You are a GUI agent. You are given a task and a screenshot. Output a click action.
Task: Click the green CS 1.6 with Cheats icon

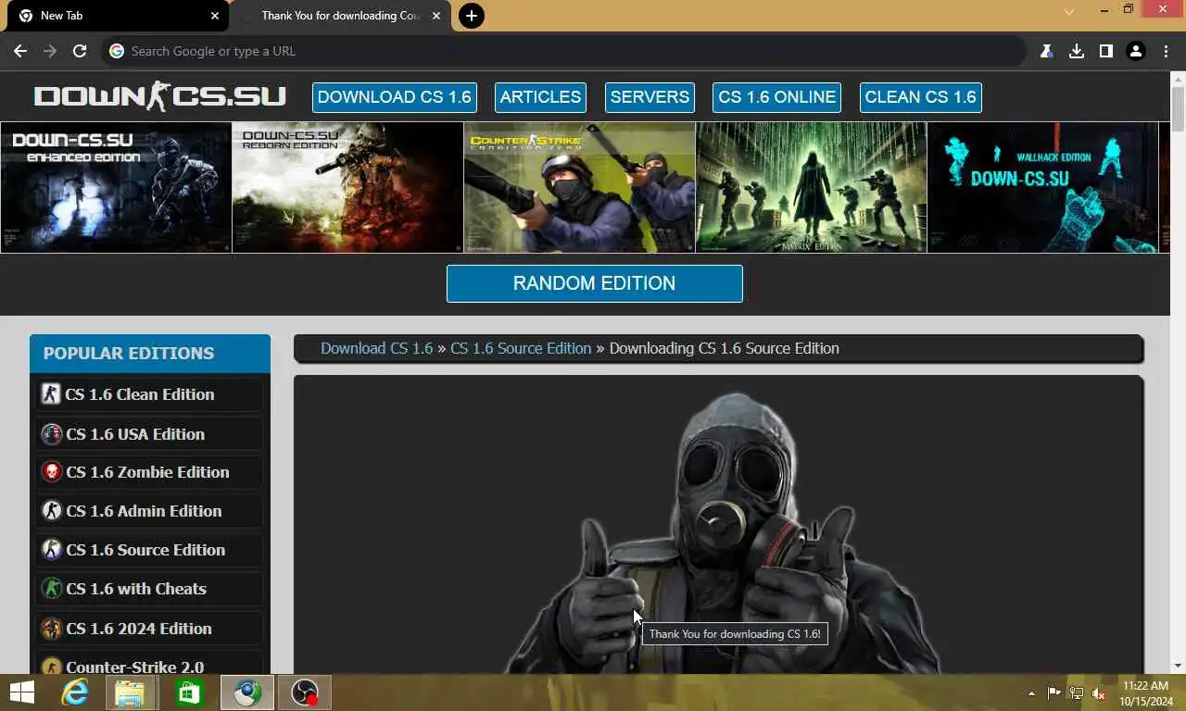click(x=51, y=589)
